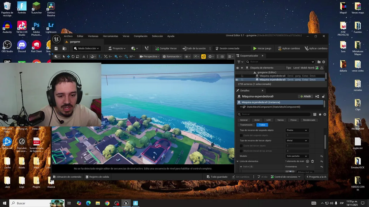369x207 pixels.
Task: Click the Verse icon in the toolbar
Action: [x=147, y=49]
